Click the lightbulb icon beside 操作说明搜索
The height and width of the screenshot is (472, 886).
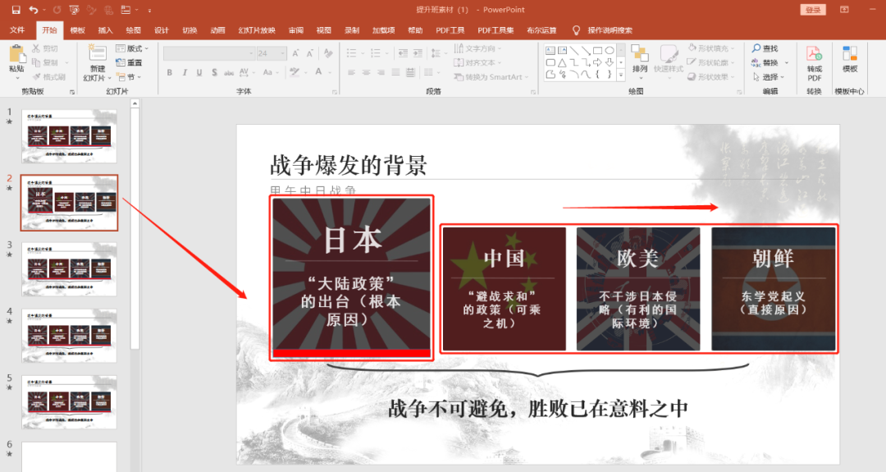pos(576,30)
